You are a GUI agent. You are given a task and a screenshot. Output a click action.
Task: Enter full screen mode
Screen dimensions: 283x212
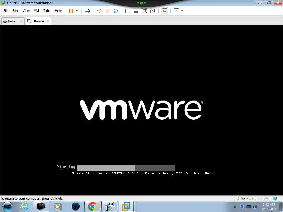(x=144, y=11)
